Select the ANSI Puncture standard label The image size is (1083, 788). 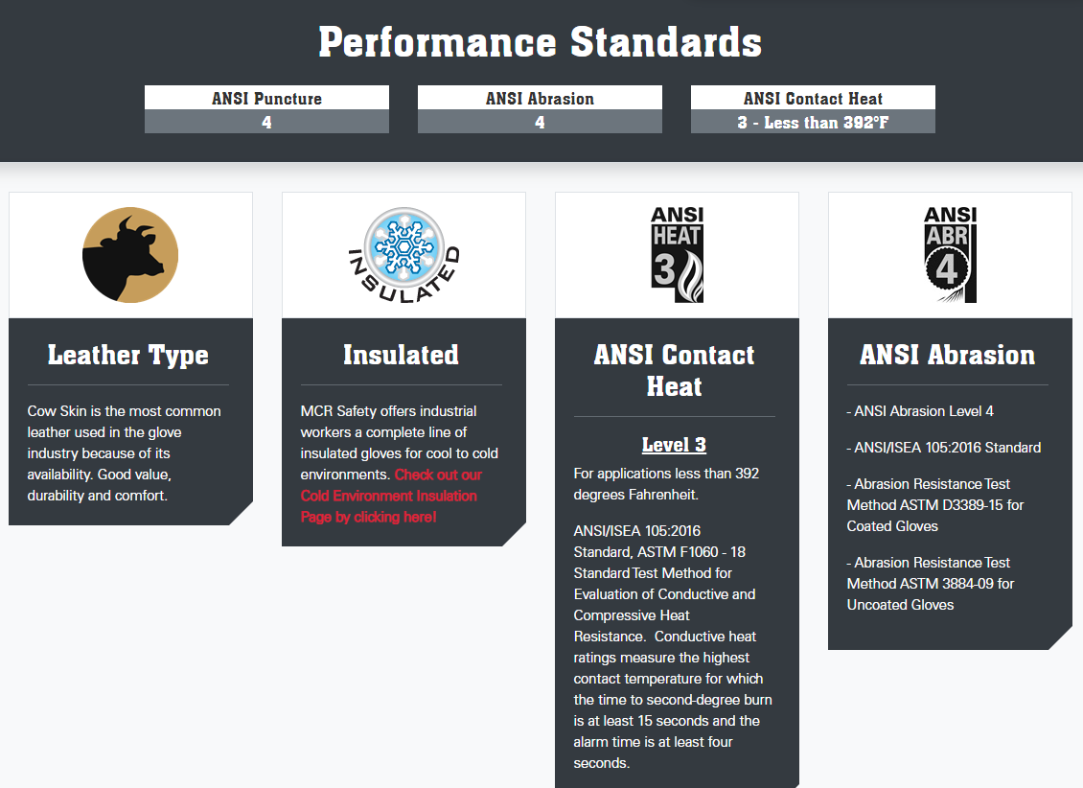[266, 98]
